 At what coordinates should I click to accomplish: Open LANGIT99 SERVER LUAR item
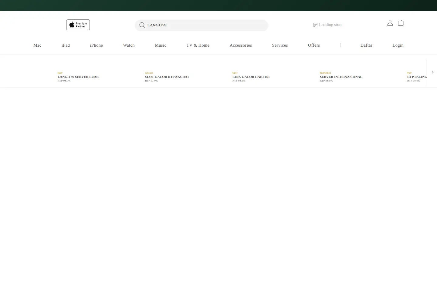point(78,77)
